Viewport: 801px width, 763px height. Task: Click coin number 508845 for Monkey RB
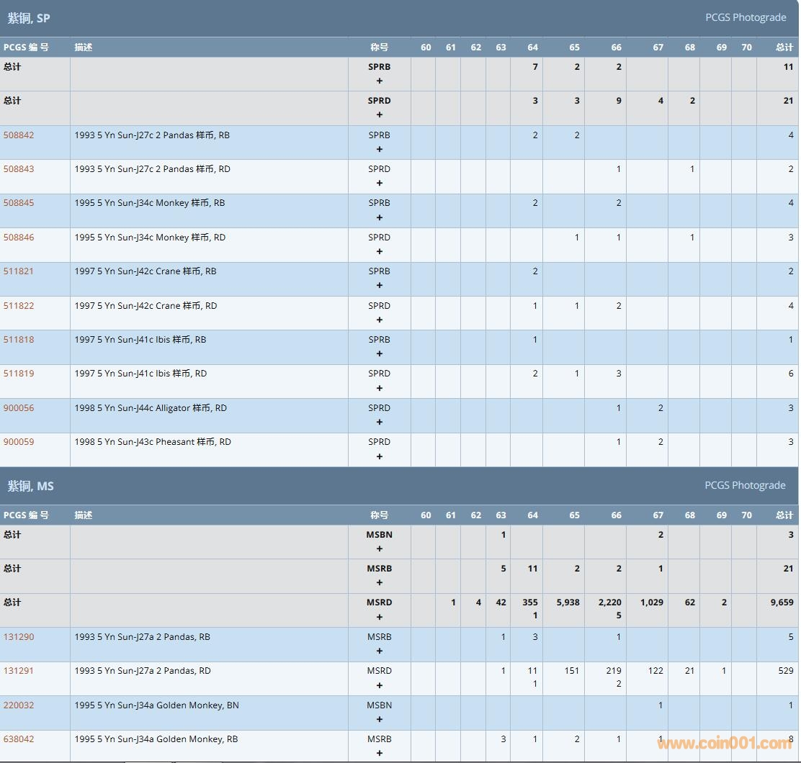click(19, 203)
